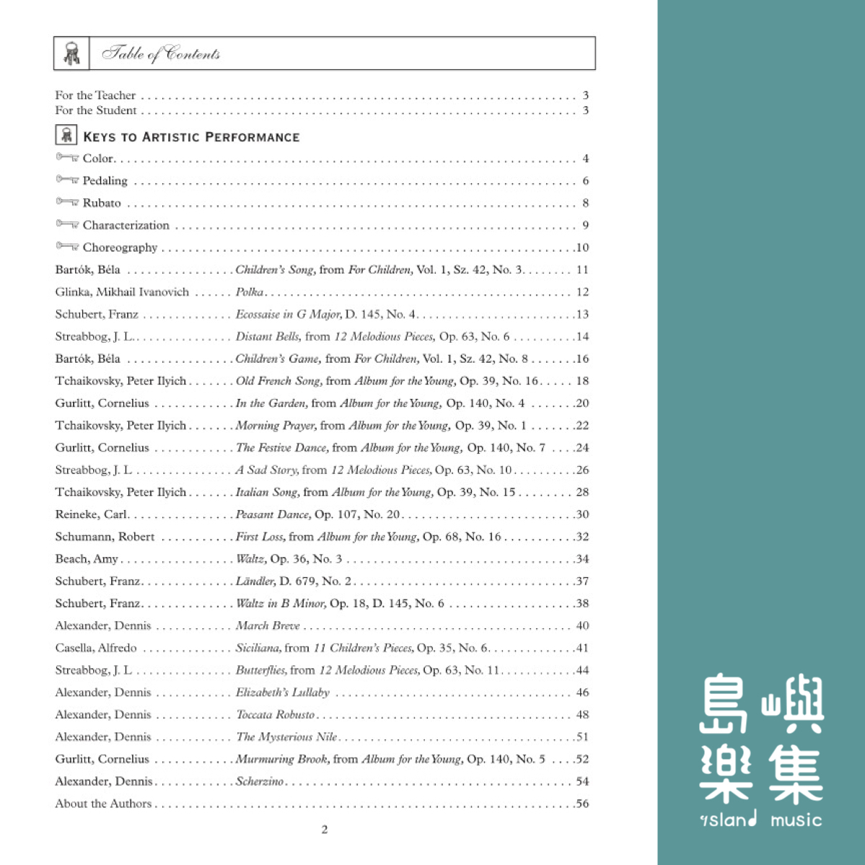The image size is (865, 865).
Task: Select the 'For the Teacher' entry
Action: (x=322, y=95)
